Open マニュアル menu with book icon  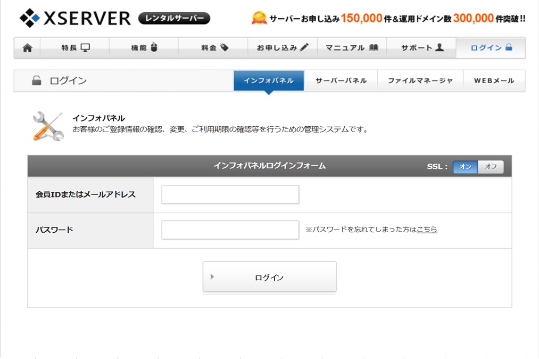[352, 48]
